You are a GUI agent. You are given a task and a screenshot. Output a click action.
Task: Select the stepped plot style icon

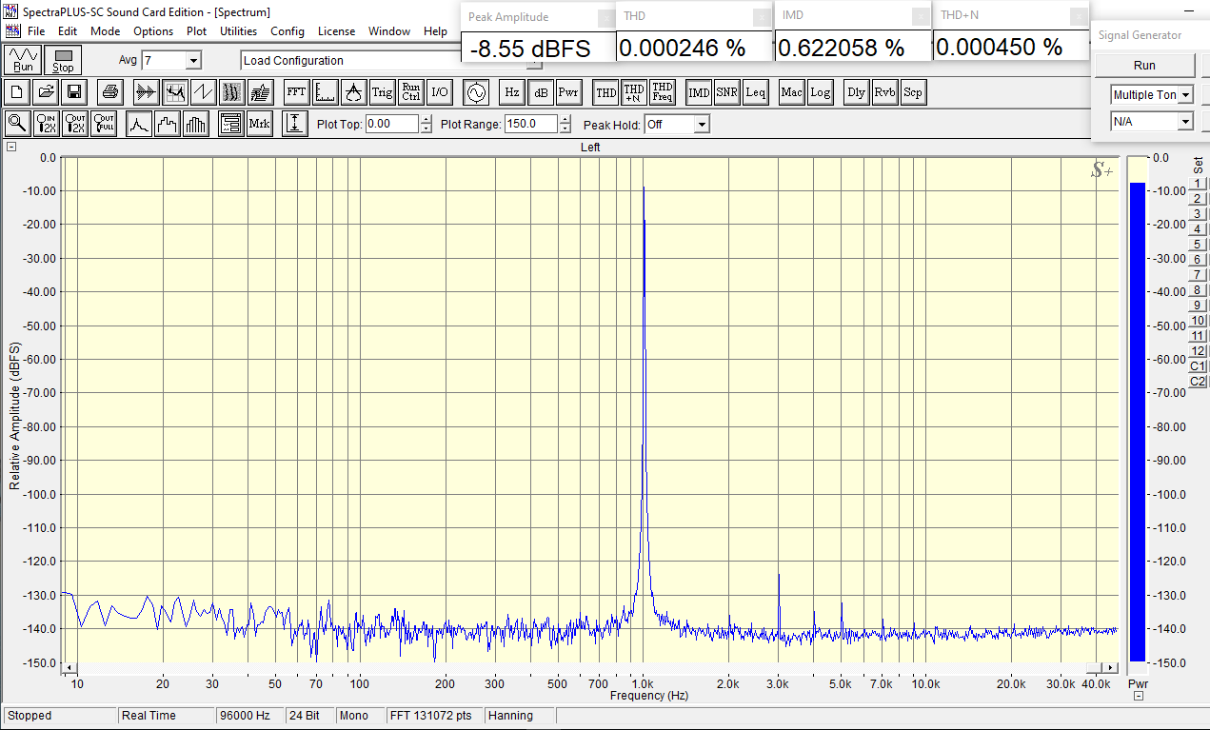click(x=168, y=124)
